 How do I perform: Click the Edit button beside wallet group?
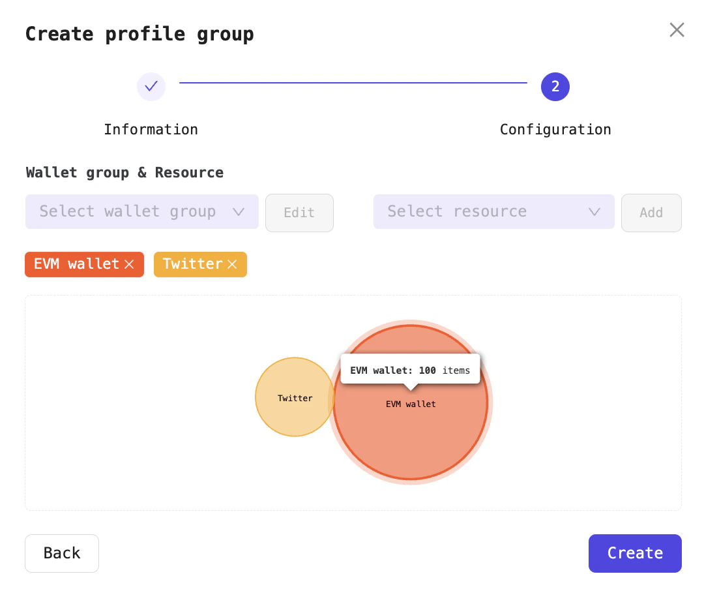(299, 213)
